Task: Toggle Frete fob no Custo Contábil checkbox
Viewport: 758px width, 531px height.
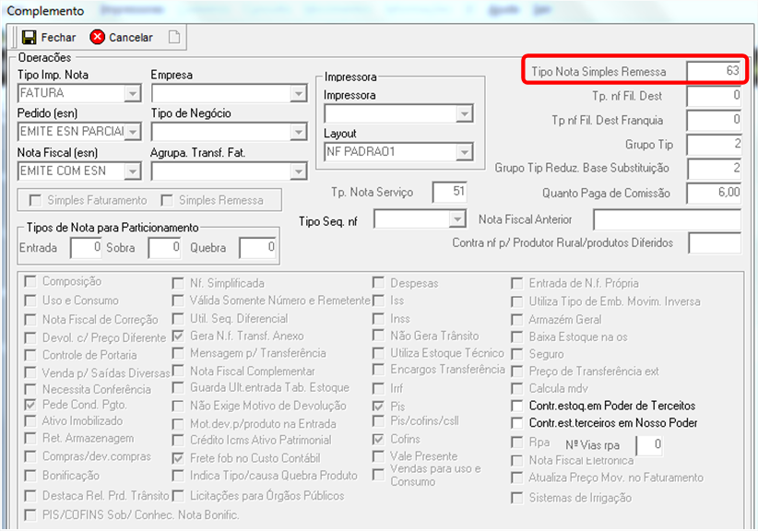Action: (178, 458)
